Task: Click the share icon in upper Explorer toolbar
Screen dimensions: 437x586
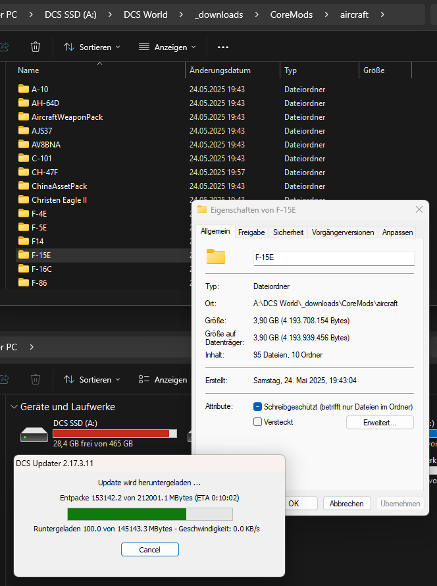Action: [x=5, y=47]
